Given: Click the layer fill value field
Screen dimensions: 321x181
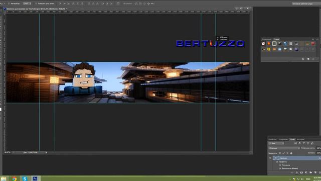Looking at the screenshot, I should click(x=318, y=153).
